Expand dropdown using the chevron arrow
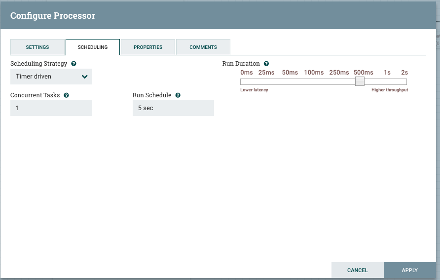 pyautogui.click(x=84, y=77)
